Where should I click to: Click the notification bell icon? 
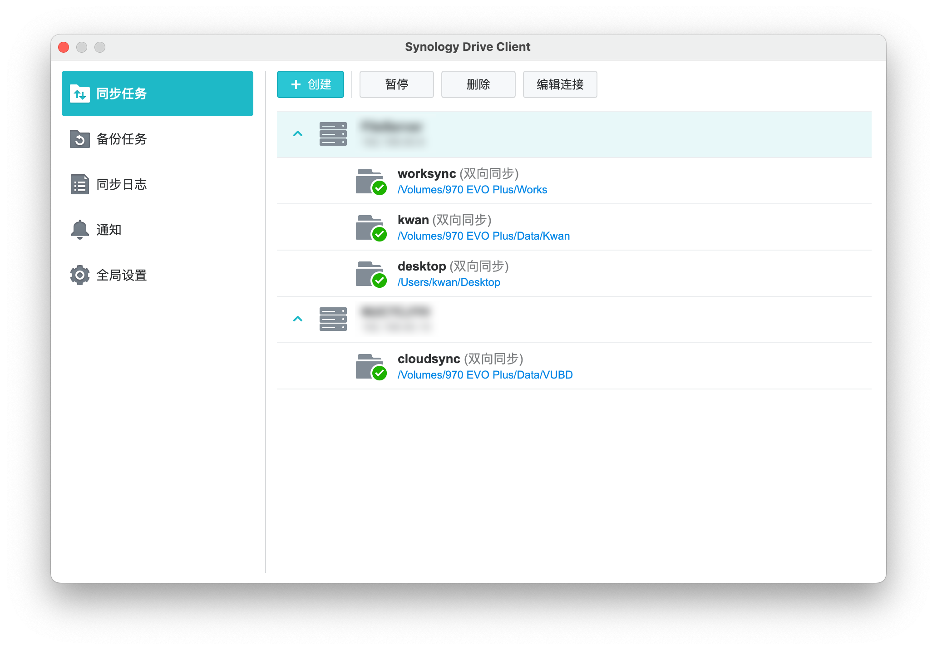coord(80,230)
